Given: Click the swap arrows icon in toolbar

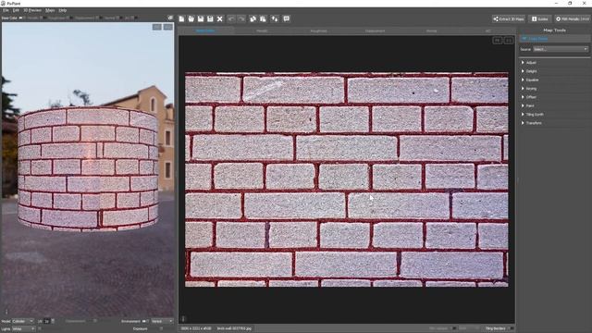Looking at the screenshot, I should coord(275,18).
